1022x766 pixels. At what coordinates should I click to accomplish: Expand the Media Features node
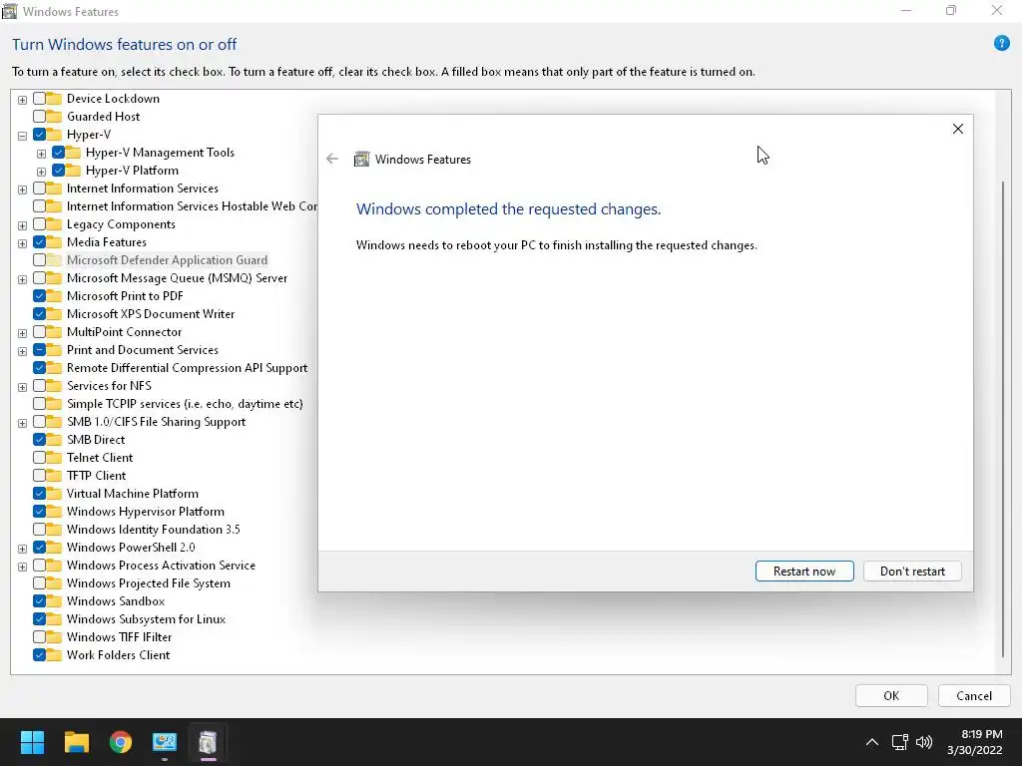22,243
